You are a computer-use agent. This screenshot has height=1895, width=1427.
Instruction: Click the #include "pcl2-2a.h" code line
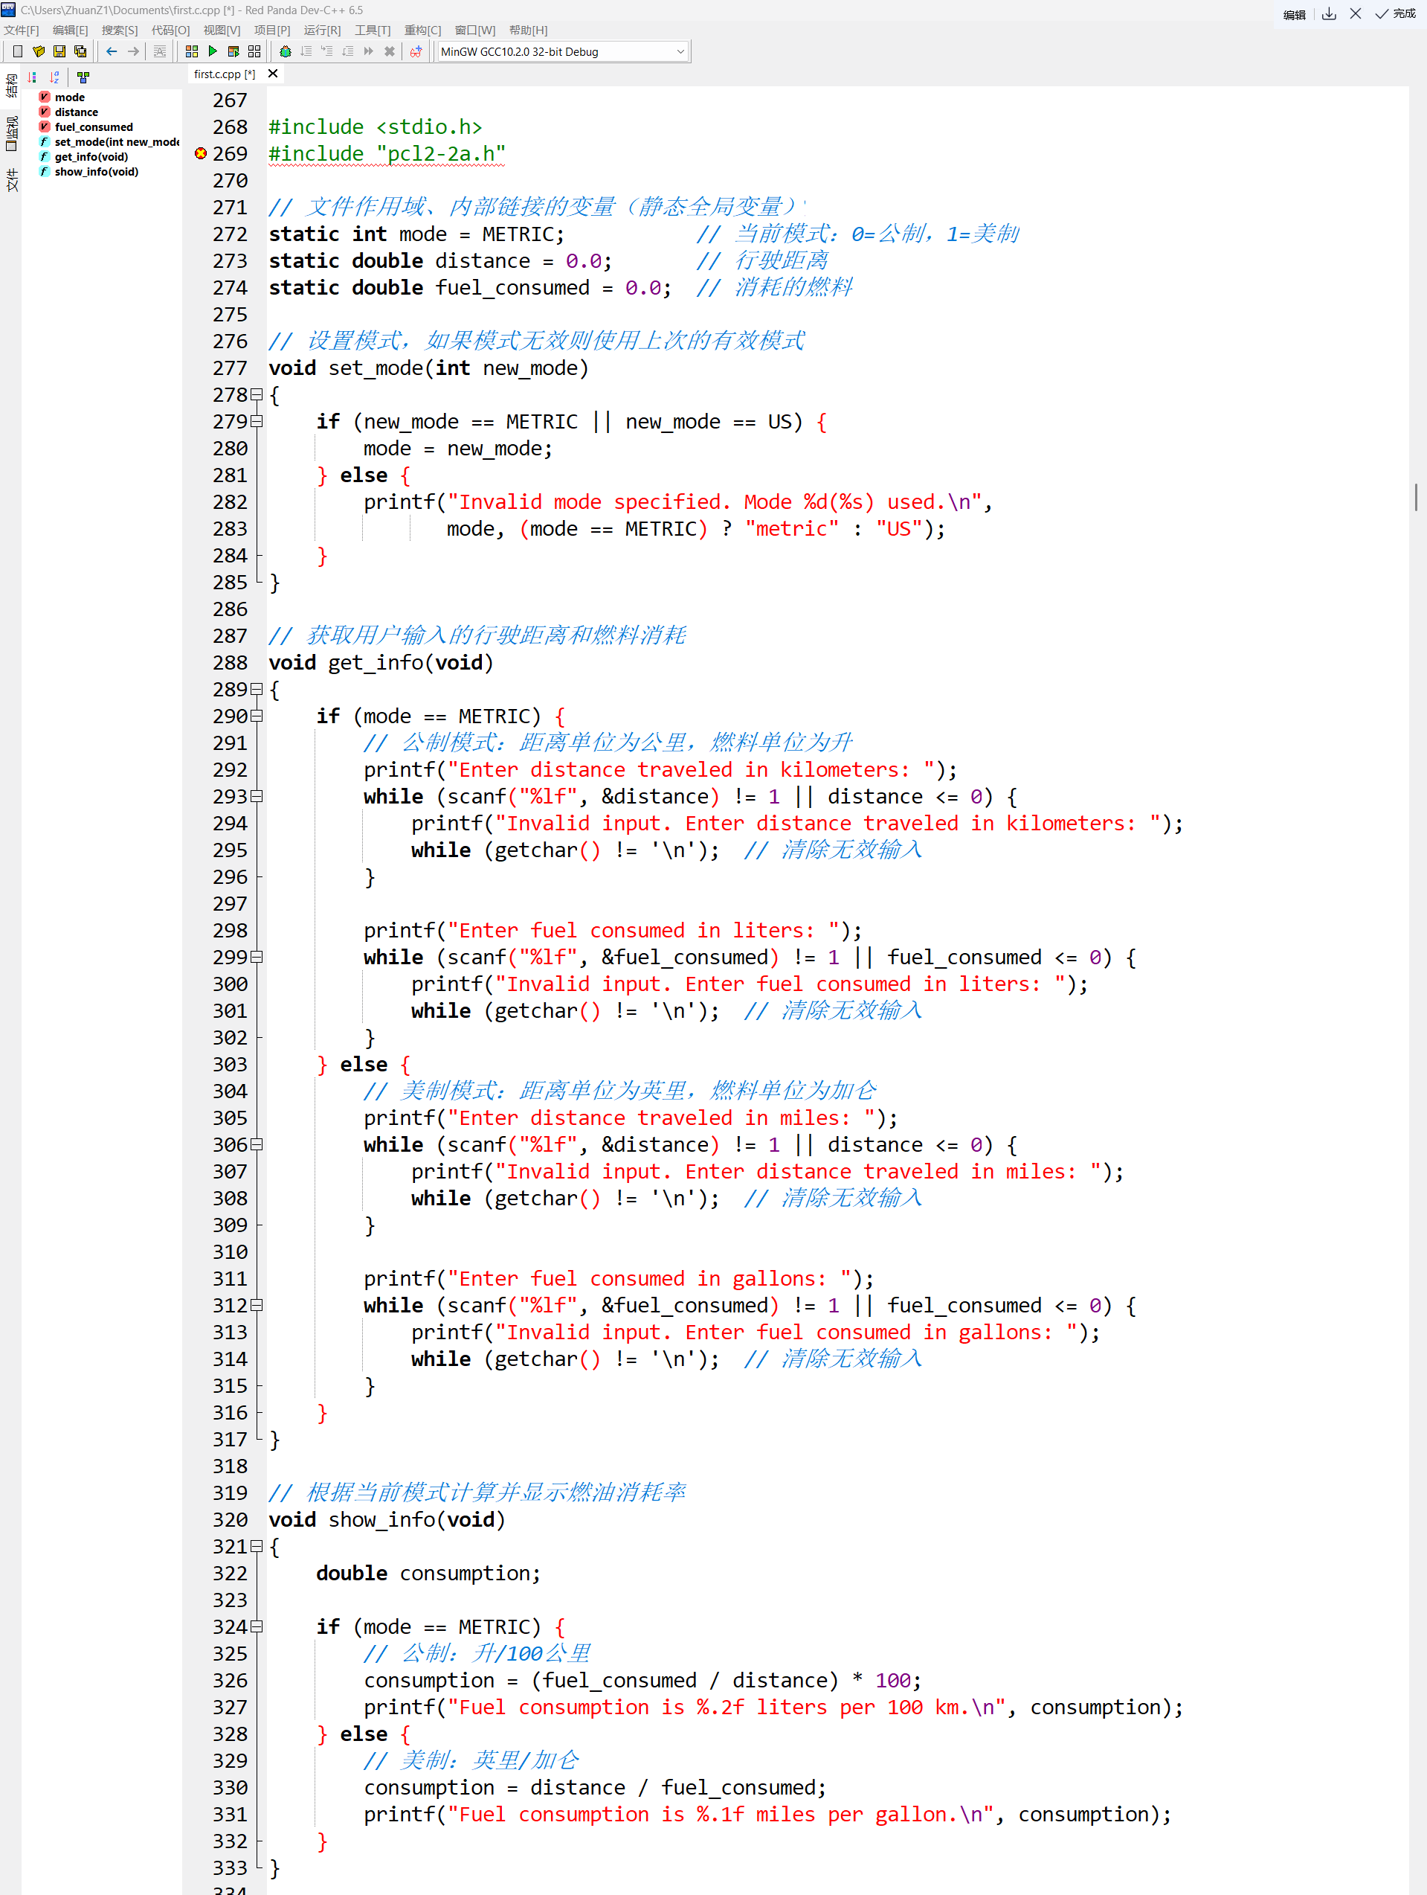387,153
